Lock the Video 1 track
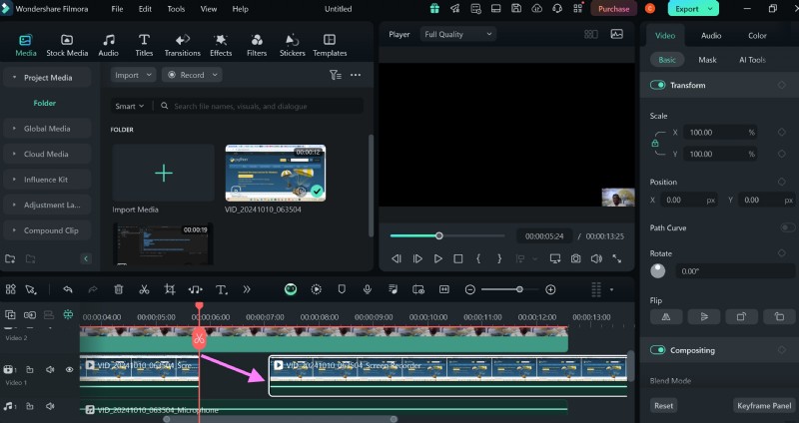The width and height of the screenshot is (799, 423). point(30,369)
